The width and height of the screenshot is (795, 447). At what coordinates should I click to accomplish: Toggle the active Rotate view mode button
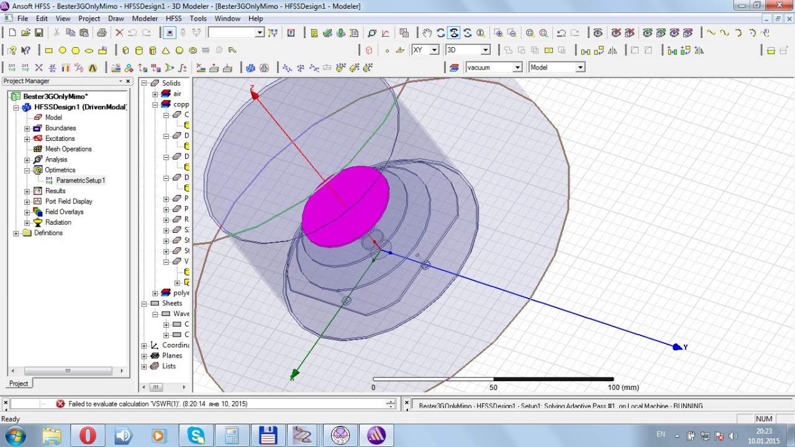coord(454,33)
